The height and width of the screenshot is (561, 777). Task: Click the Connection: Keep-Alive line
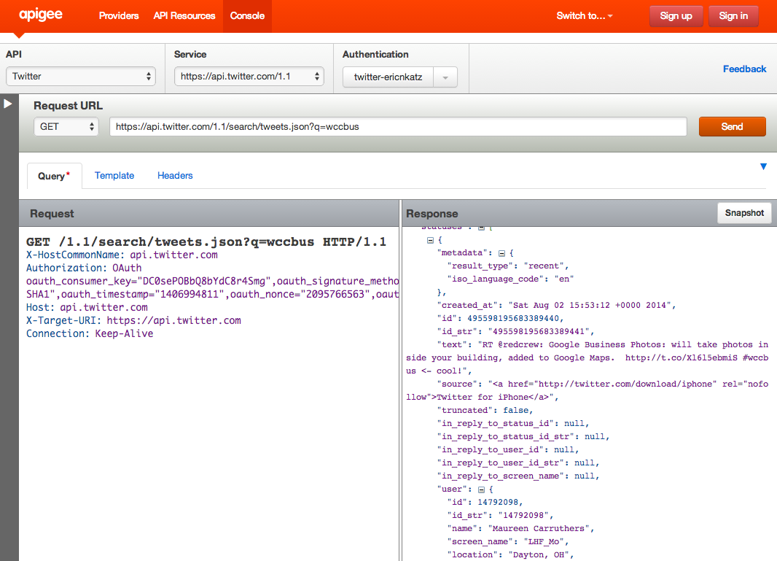(x=90, y=334)
